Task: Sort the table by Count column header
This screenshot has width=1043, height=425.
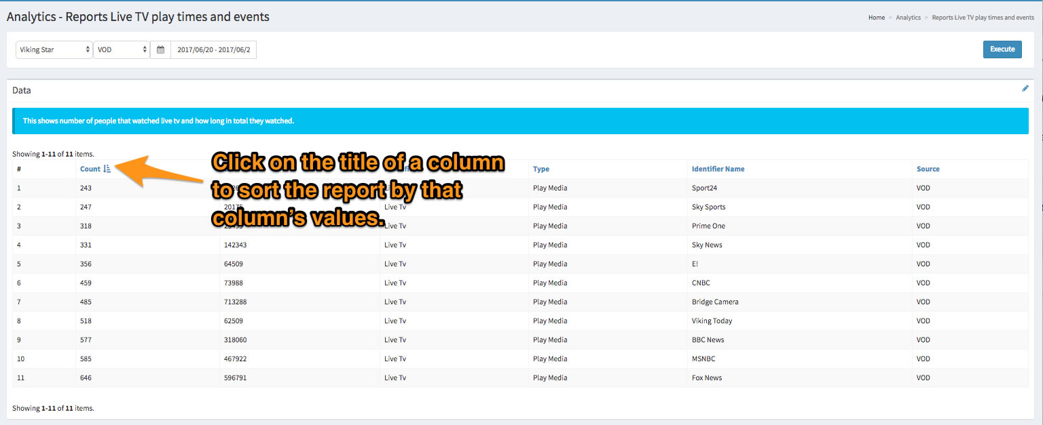Action: coord(90,169)
